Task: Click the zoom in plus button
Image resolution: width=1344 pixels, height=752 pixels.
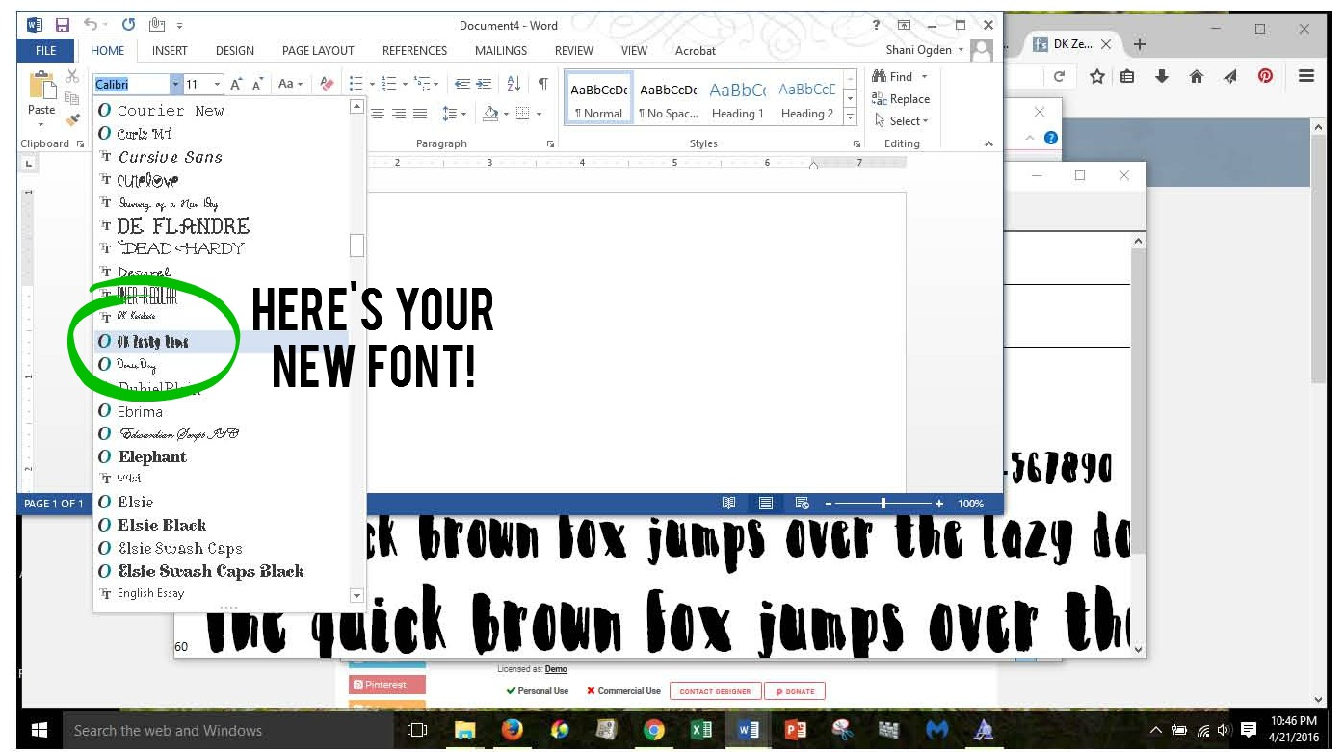Action: click(x=939, y=504)
